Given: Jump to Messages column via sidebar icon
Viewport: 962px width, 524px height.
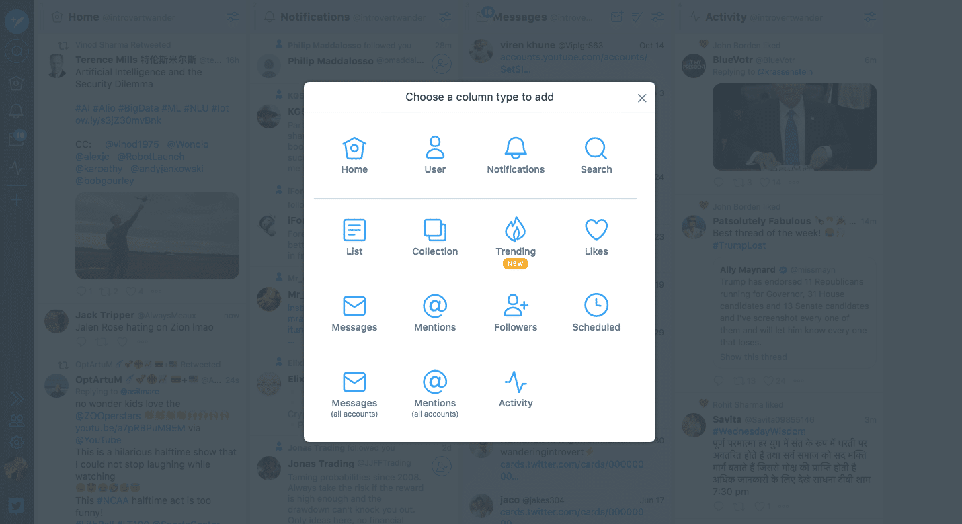Looking at the screenshot, I should 17,139.
